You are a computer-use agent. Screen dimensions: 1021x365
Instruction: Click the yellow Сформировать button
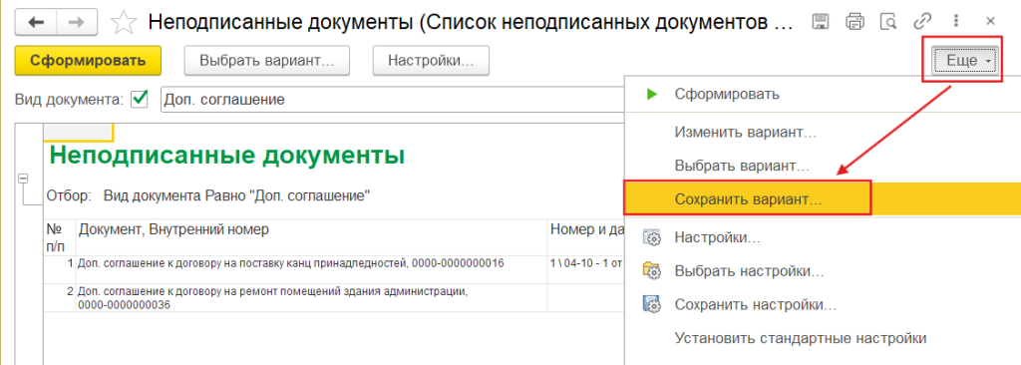click(88, 61)
